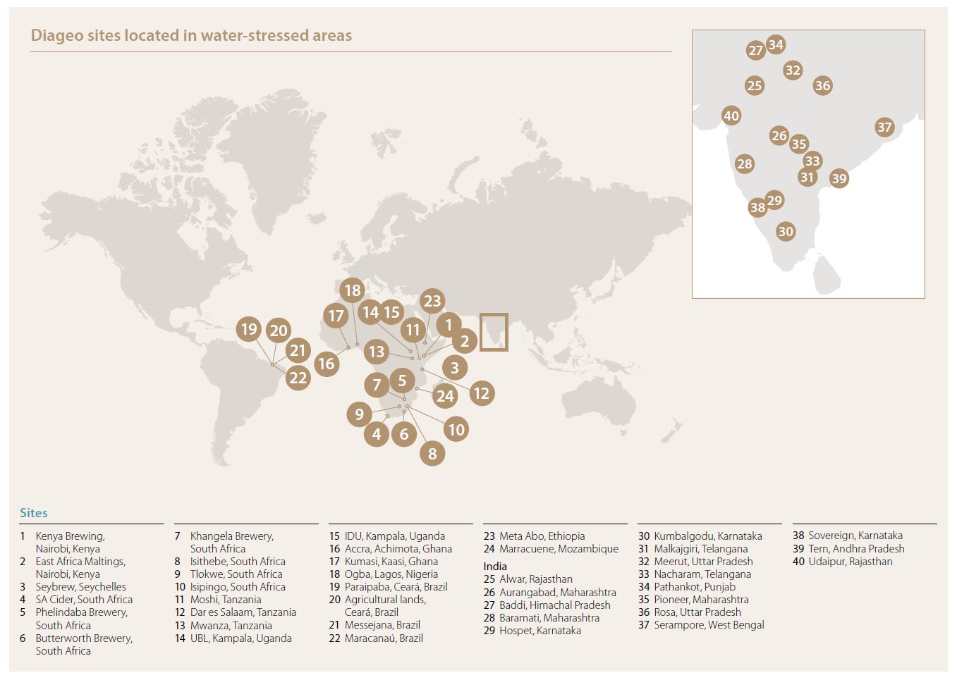Click marker 8 below southern Africa
Screen dimensions: 957x680
tap(432, 453)
